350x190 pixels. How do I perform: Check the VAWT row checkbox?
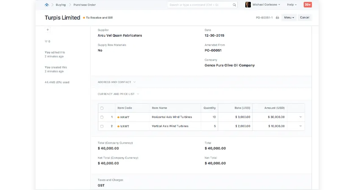click(102, 126)
